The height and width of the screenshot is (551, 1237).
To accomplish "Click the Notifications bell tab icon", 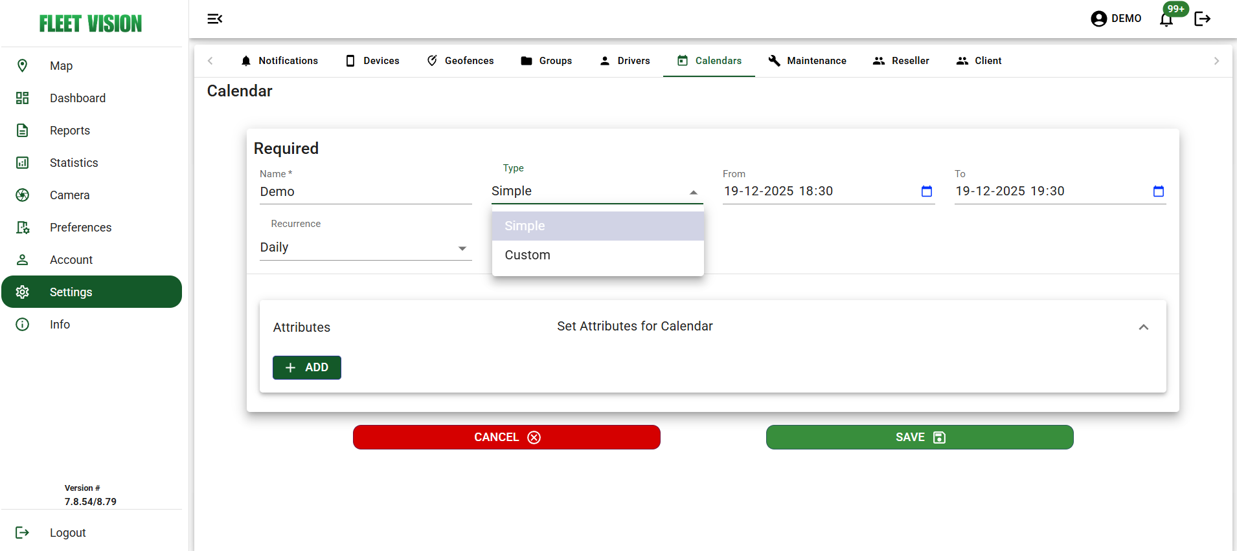I will [246, 61].
